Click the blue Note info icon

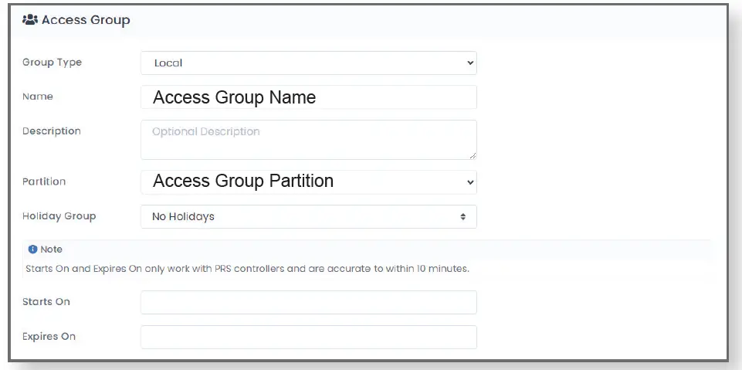(32, 249)
